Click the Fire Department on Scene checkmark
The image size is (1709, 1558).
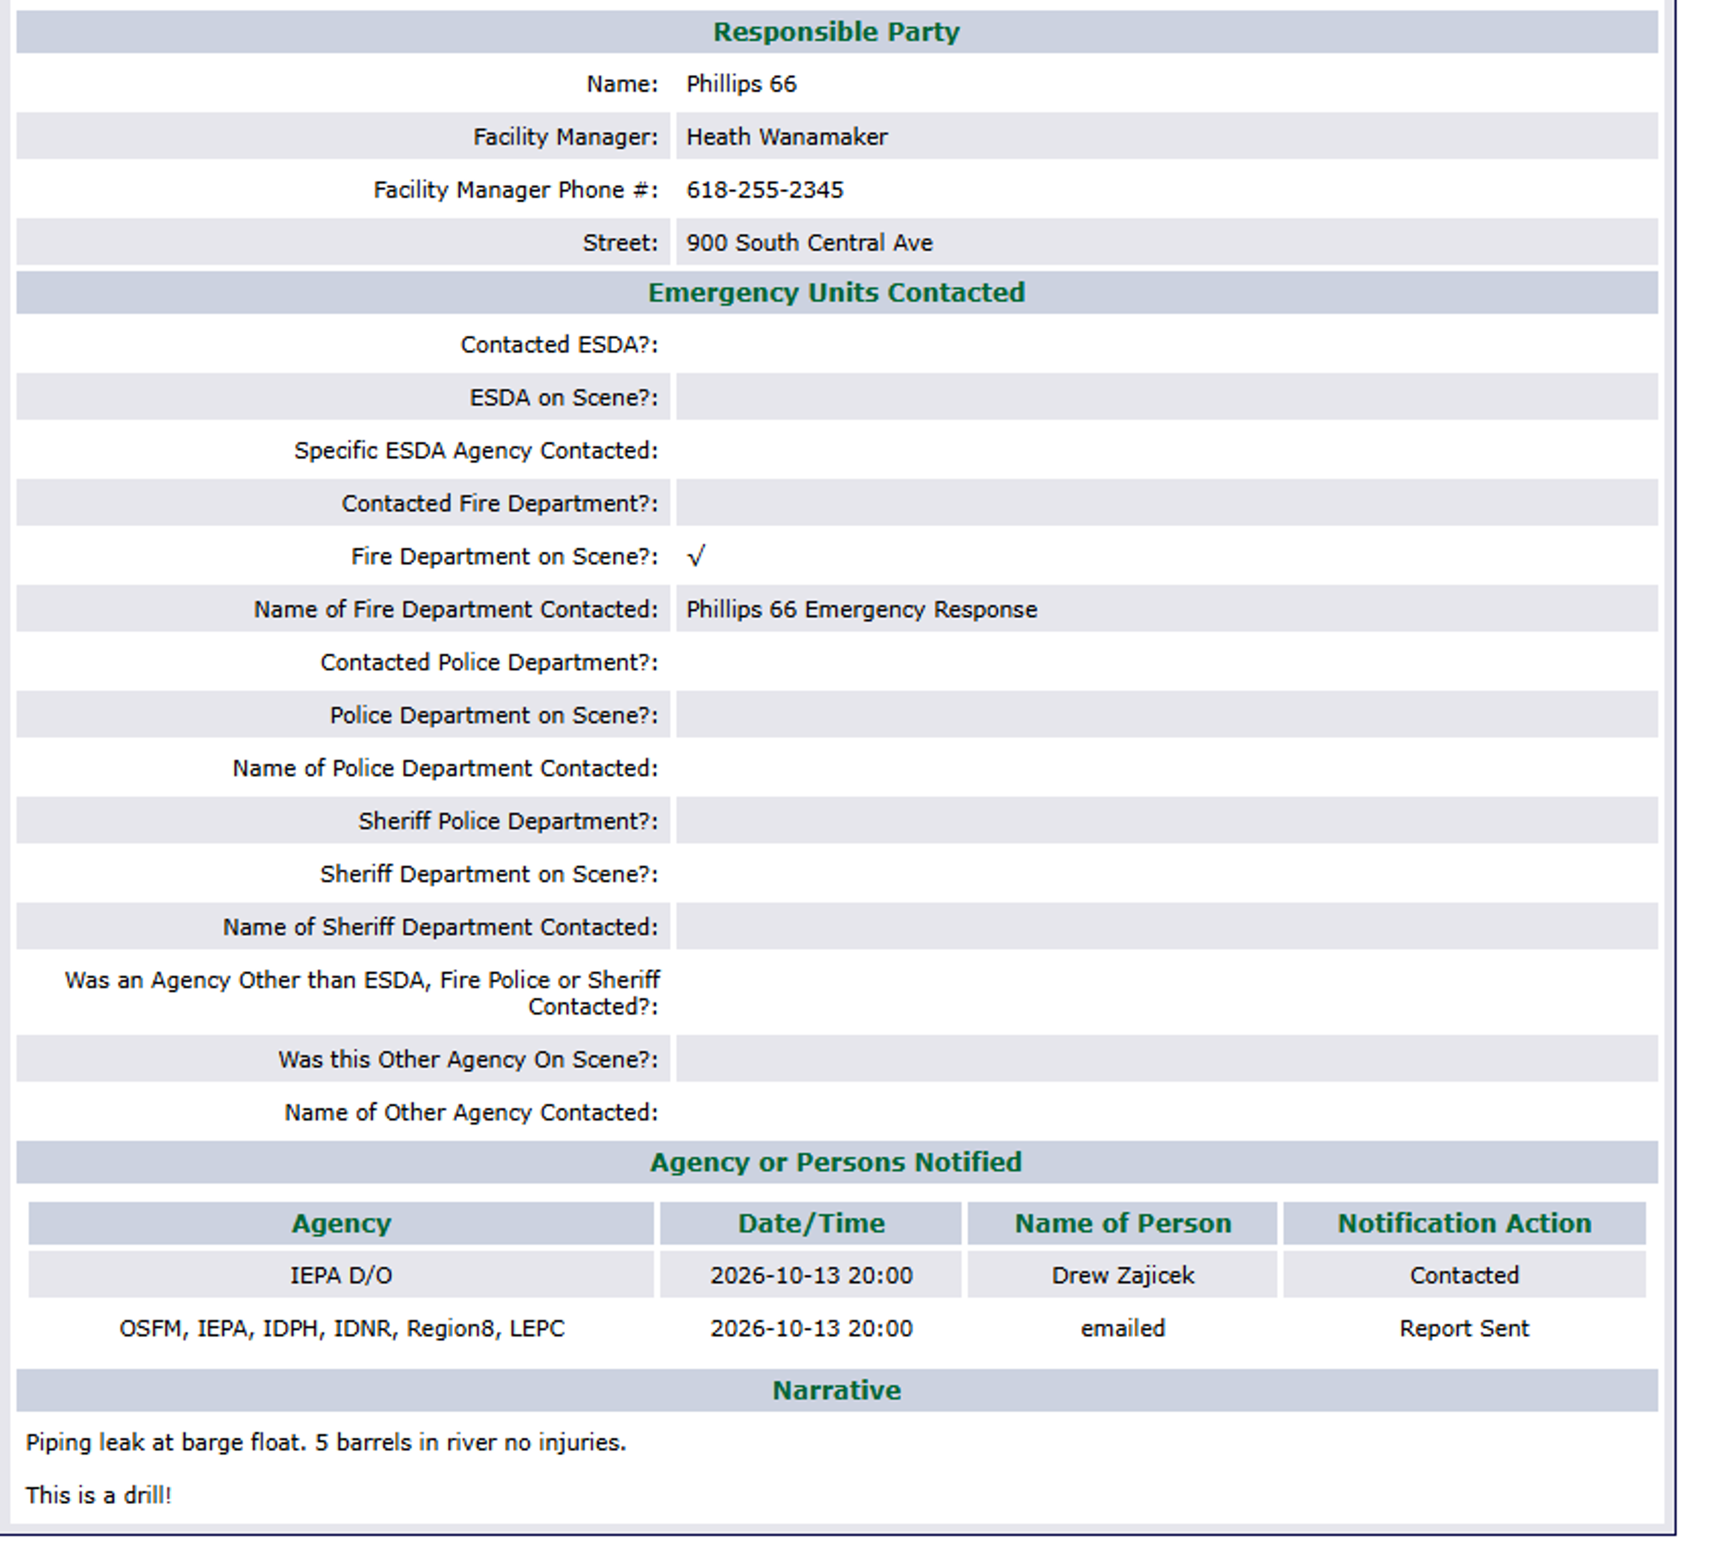(x=696, y=557)
